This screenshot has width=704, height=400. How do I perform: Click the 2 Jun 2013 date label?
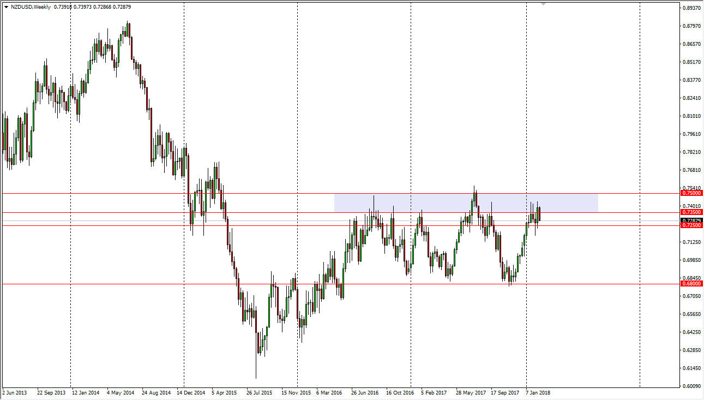tap(15, 392)
